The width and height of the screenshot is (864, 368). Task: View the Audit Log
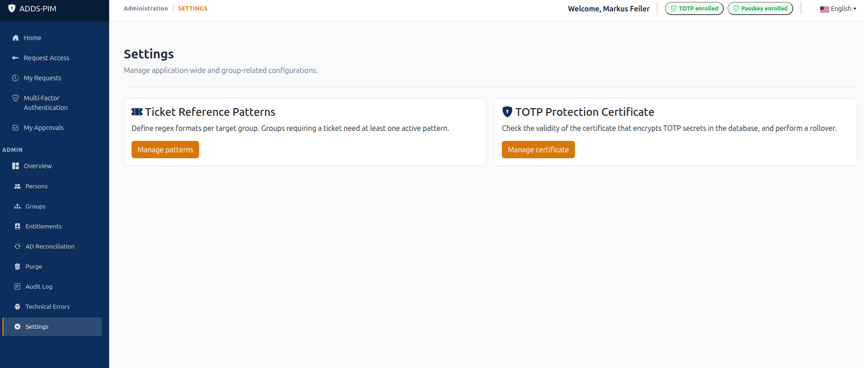[x=52, y=286]
